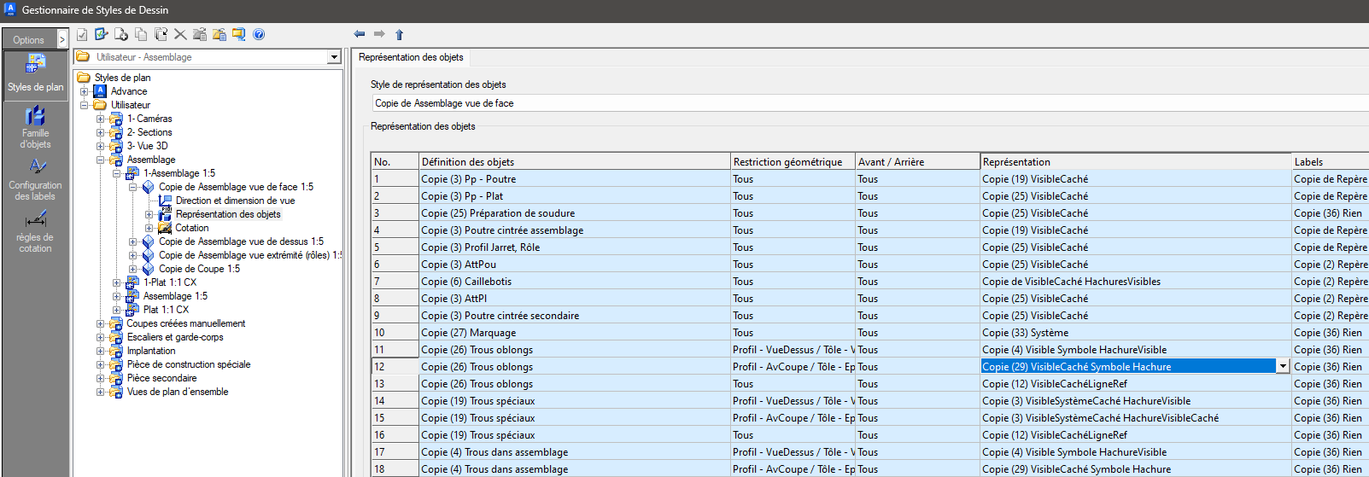
Task: Open the règles de cotation section
Action: pos(35,231)
